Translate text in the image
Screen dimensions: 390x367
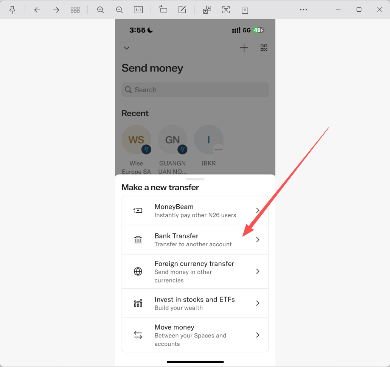[207, 10]
